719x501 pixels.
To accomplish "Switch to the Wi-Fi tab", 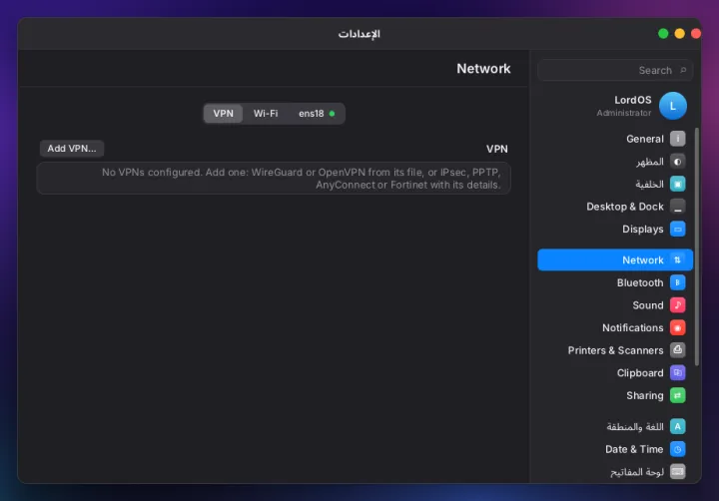I will point(266,113).
